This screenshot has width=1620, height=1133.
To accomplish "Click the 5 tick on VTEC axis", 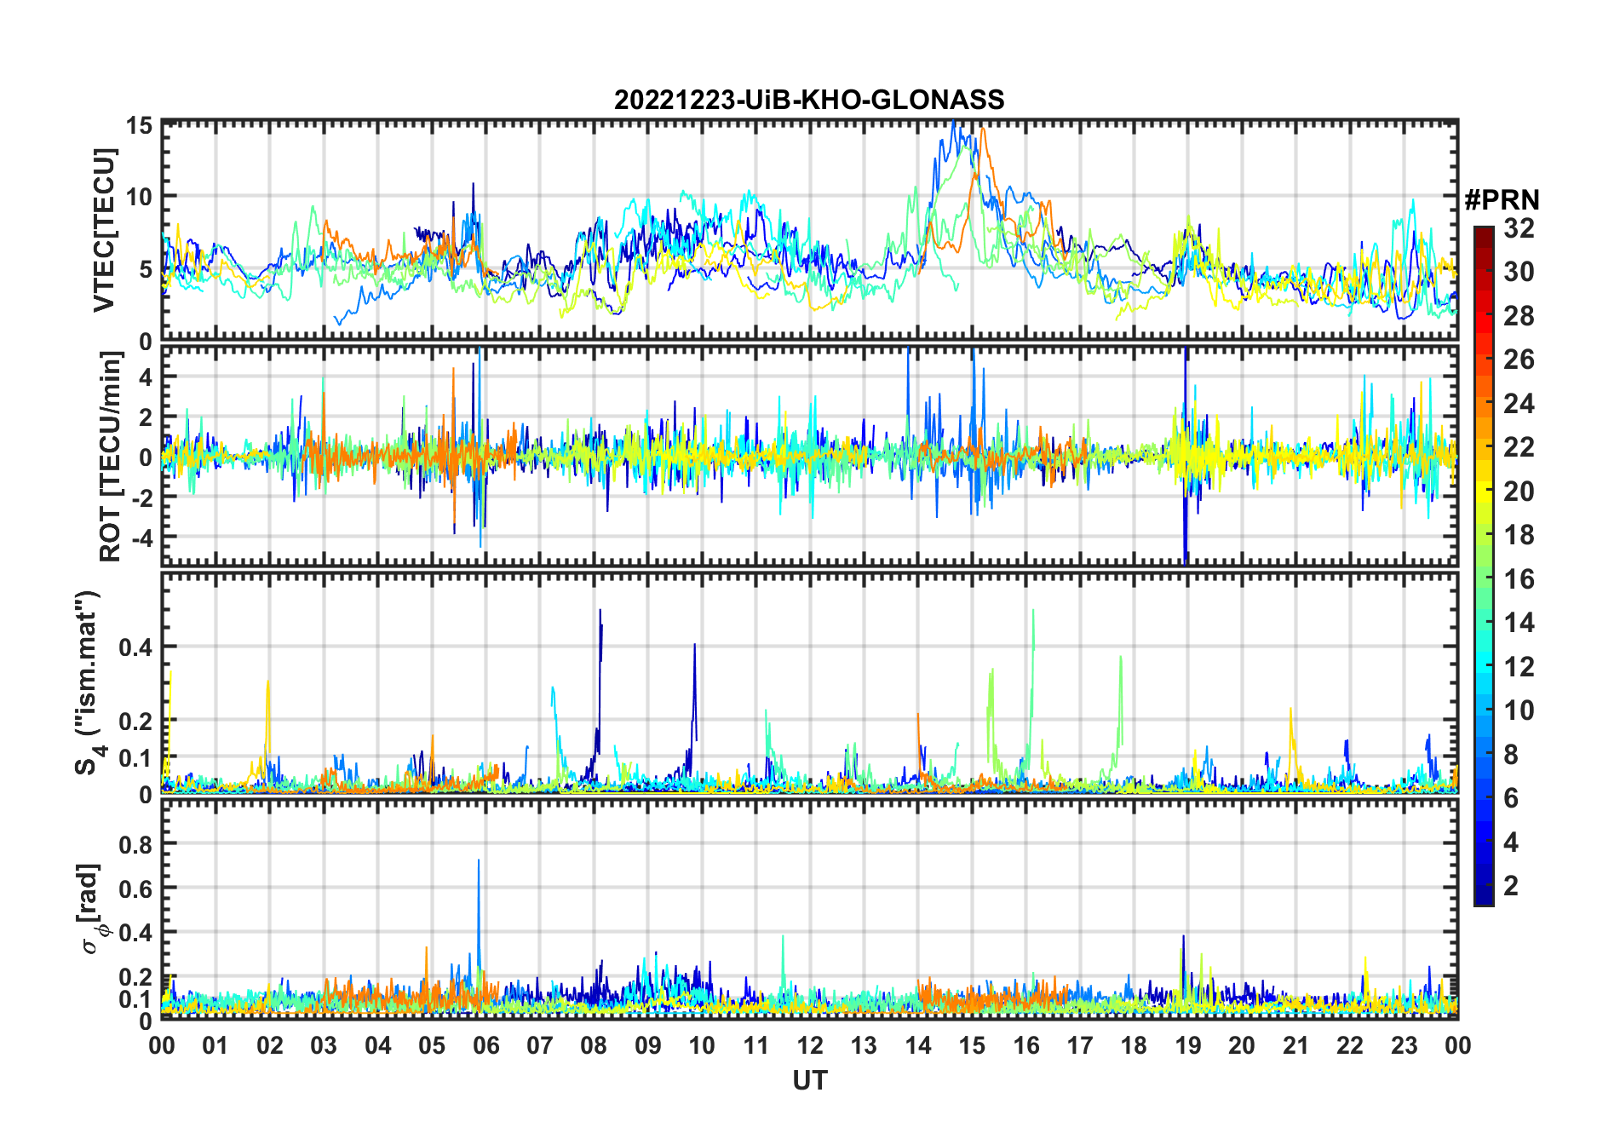I will pos(146,270).
